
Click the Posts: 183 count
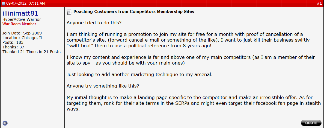tap(13, 42)
